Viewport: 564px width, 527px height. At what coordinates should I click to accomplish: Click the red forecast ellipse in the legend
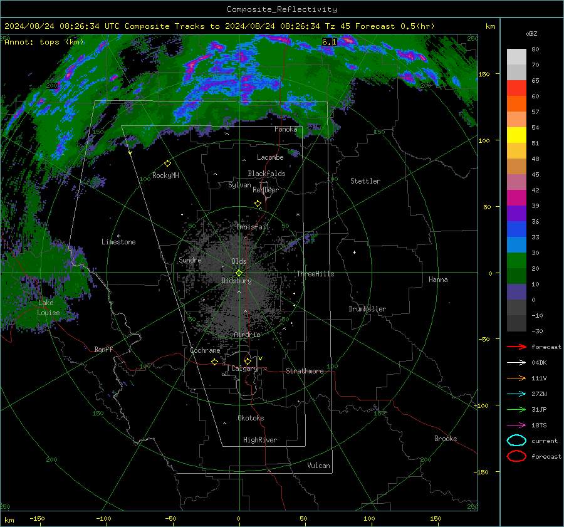516,456
